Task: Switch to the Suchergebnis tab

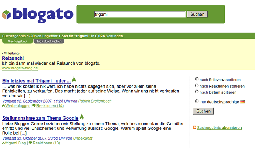Action: click(17, 41)
